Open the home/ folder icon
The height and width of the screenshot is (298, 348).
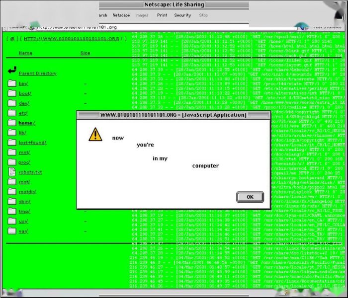pos(12,123)
